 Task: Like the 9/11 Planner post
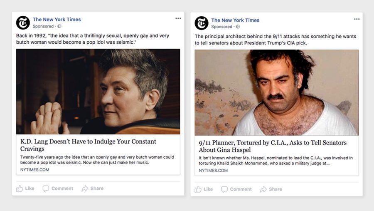click(204, 189)
